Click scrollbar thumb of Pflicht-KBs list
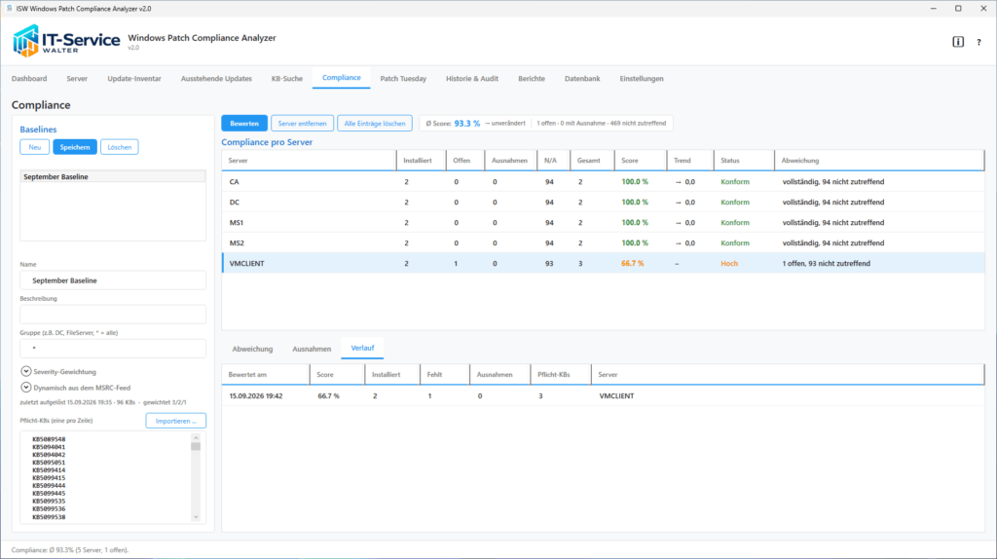Viewport: 997px width, 559px height. pos(196,446)
